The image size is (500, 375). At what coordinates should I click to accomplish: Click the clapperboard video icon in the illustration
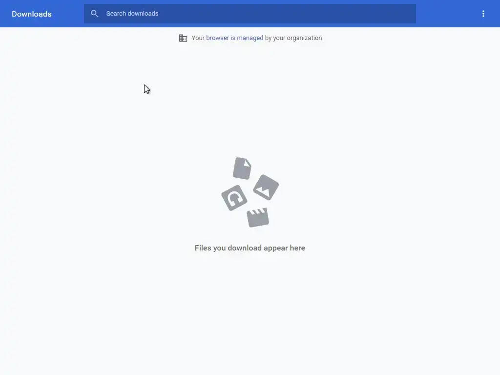258,217
